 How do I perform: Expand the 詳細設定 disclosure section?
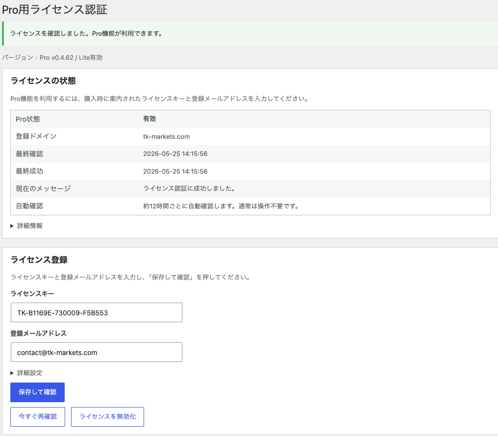pyautogui.click(x=26, y=373)
